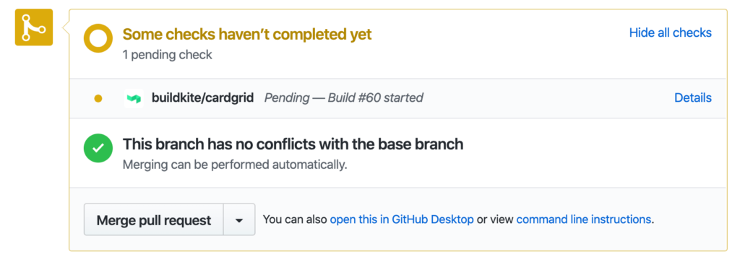This screenshot has width=740, height=262.
Task: Click the small yellow pending dot
Action: click(98, 98)
